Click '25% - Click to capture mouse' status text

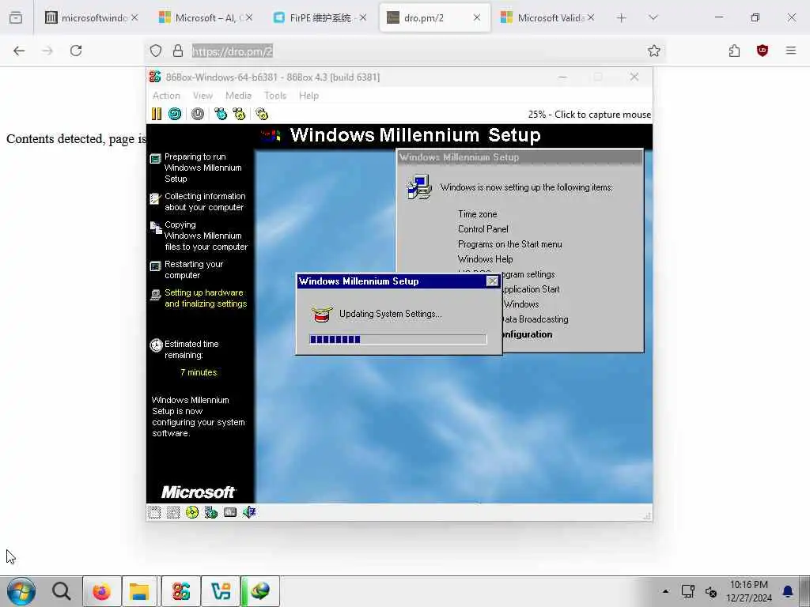click(x=589, y=115)
